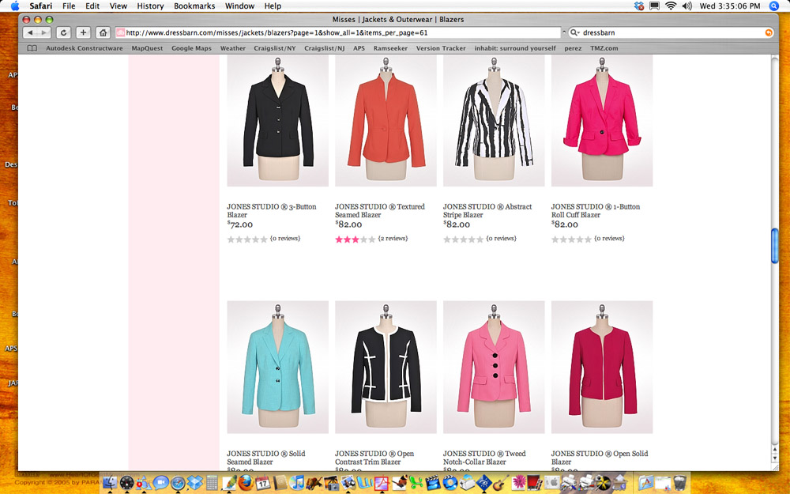The width and height of the screenshot is (790, 494).
Task: Go to the home page via house icon
Action: (x=103, y=32)
